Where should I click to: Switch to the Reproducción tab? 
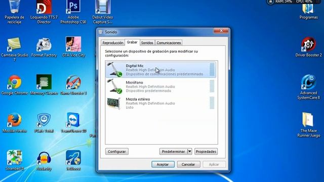(112, 42)
